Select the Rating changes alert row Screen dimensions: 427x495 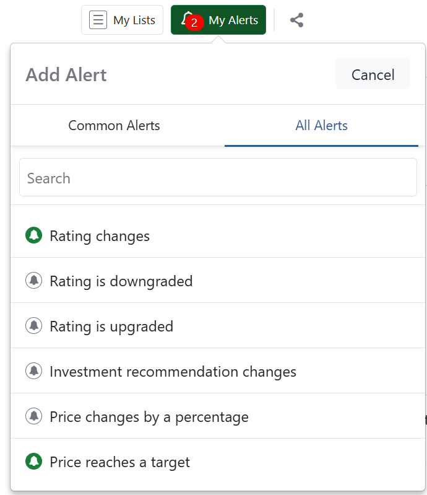point(218,235)
